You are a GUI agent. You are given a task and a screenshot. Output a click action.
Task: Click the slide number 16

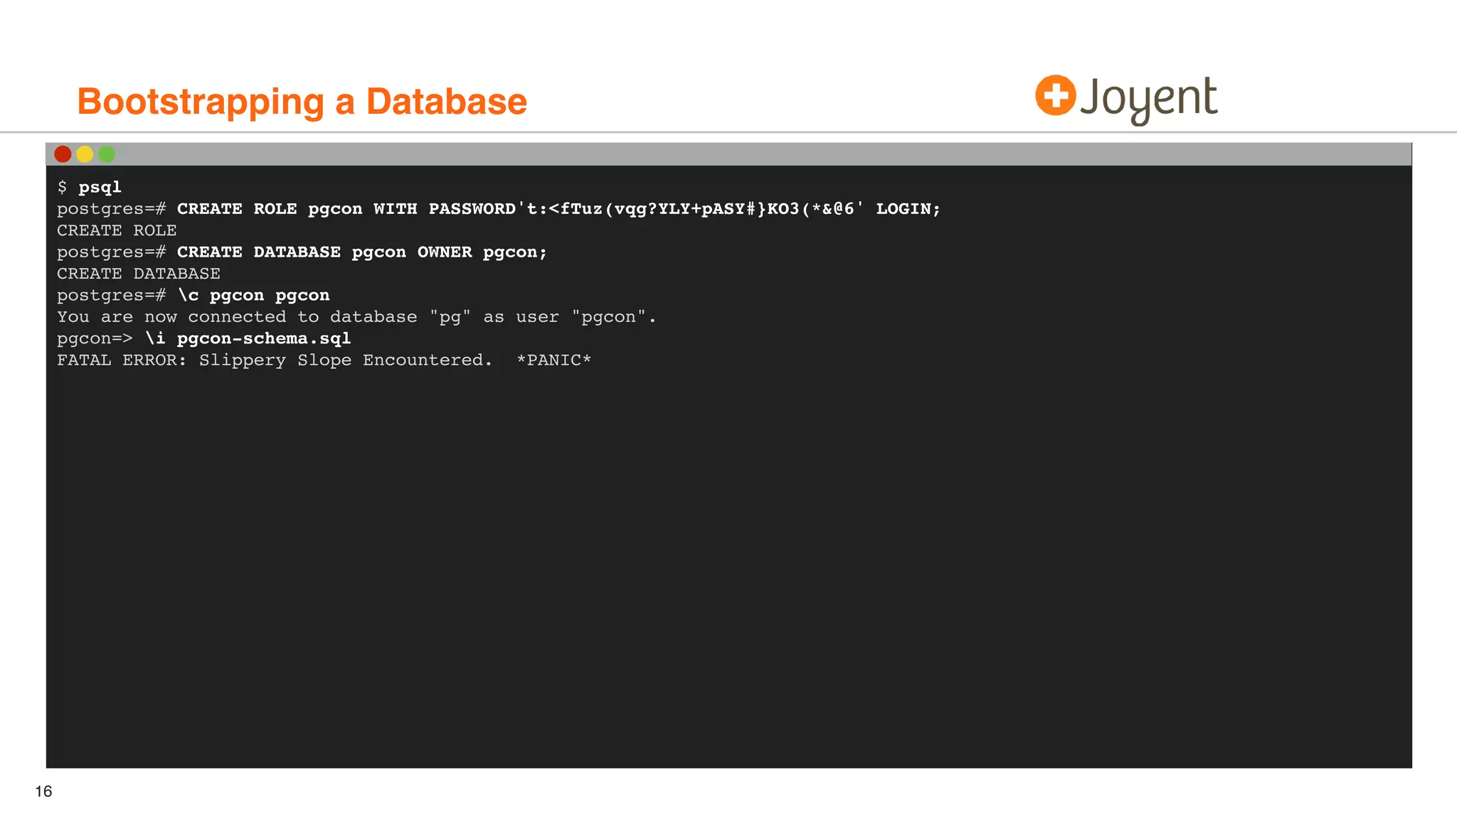pyautogui.click(x=43, y=791)
